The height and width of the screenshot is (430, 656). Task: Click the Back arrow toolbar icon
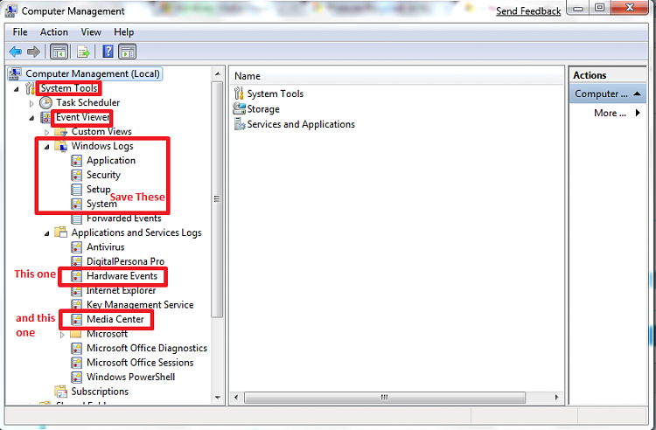click(x=15, y=52)
